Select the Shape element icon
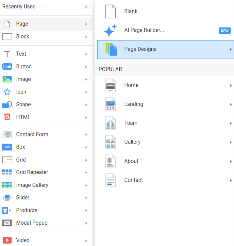 7,104
